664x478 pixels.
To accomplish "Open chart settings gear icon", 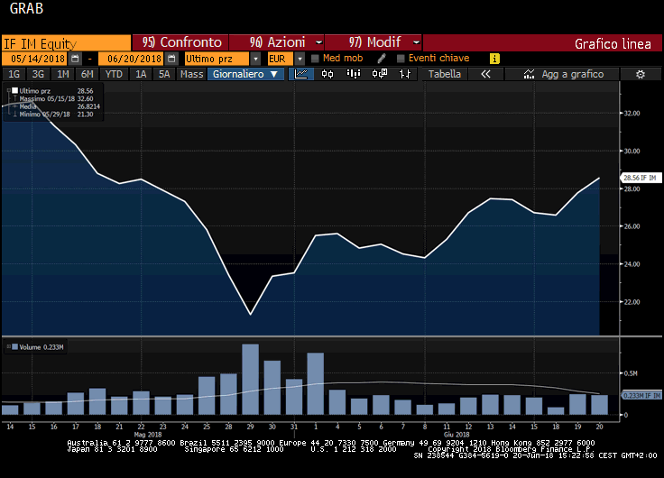I will coord(640,74).
